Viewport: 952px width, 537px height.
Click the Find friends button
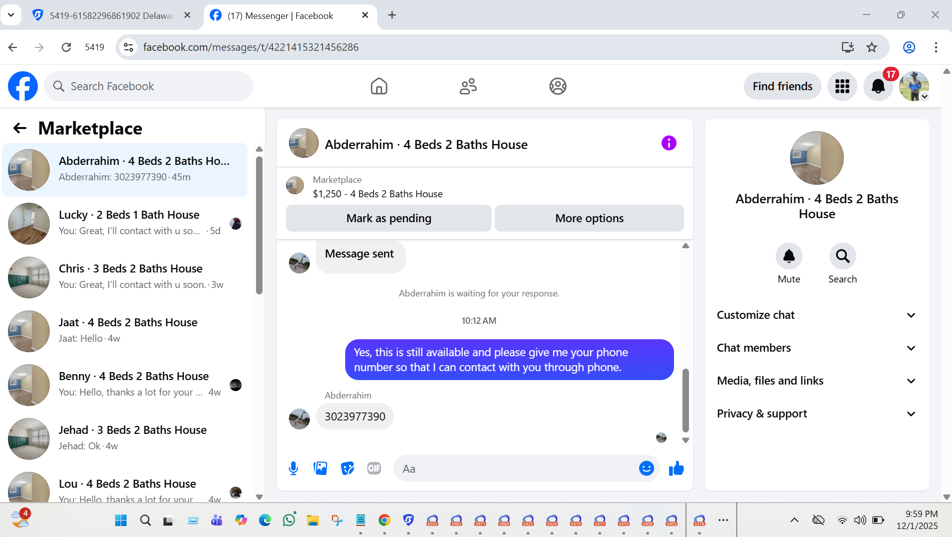pos(782,86)
